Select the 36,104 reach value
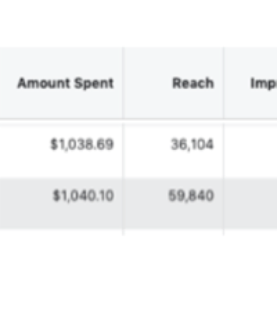 coord(193,145)
